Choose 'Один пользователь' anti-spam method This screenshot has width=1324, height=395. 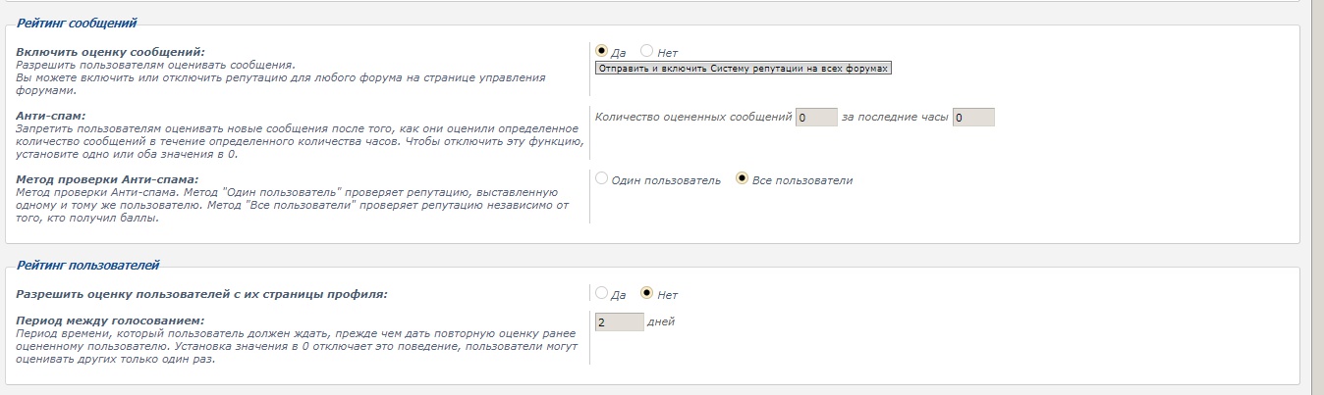(602, 179)
